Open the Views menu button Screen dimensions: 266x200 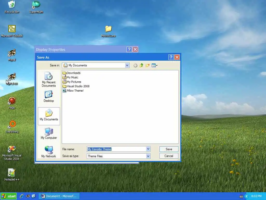(154, 65)
